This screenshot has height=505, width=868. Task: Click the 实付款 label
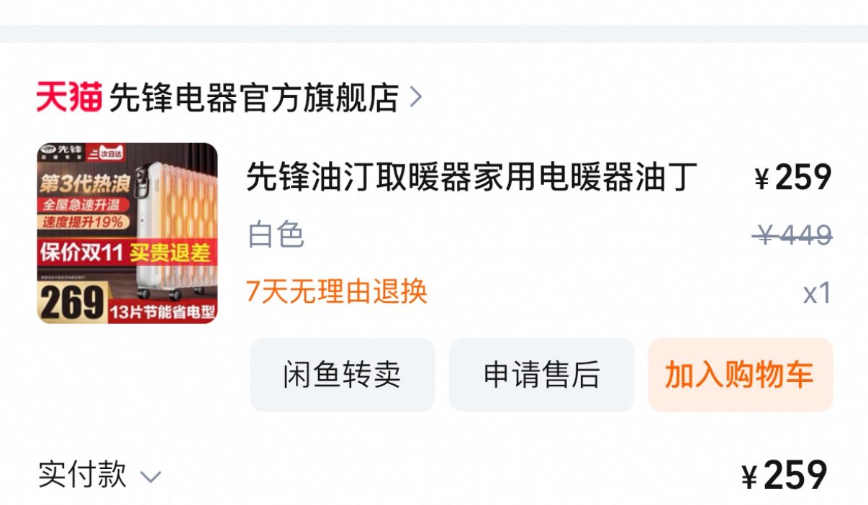82,475
